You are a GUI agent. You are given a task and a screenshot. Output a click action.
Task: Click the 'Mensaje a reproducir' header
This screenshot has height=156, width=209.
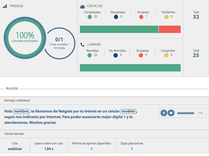(x=17, y=100)
